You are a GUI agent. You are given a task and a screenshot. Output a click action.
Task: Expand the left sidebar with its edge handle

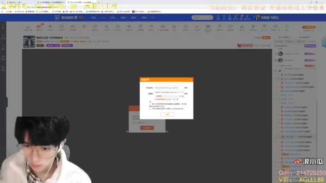click(7, 102)
